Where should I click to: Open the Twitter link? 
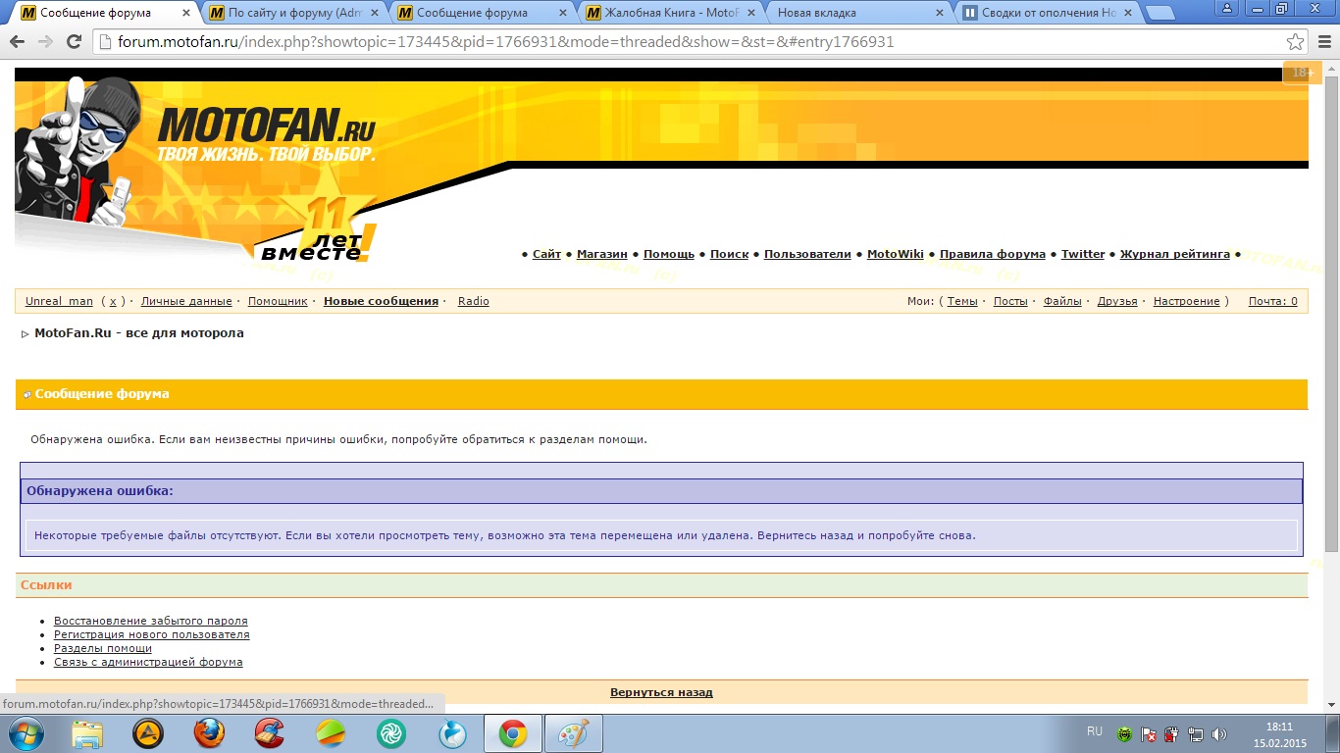coord(1083,254)
